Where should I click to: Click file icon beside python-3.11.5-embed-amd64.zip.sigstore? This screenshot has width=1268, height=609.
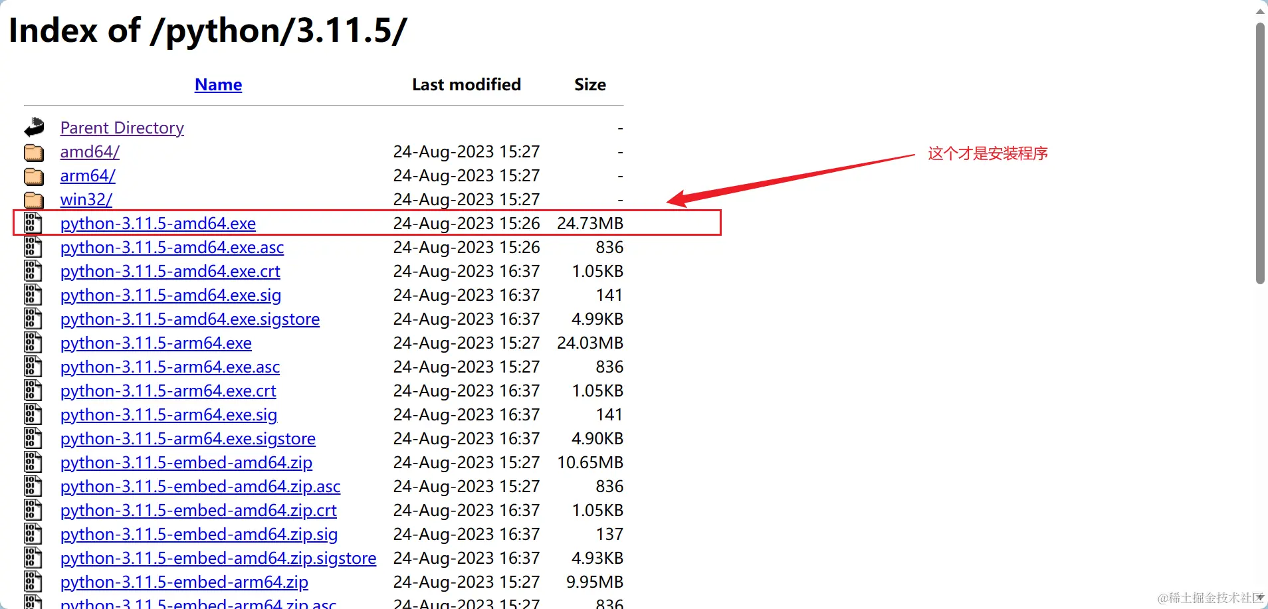pyautogui.click(x=33, y=558)
